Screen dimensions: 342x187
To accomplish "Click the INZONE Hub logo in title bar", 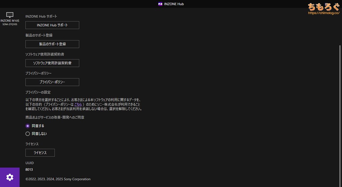I will coord(160,4).
